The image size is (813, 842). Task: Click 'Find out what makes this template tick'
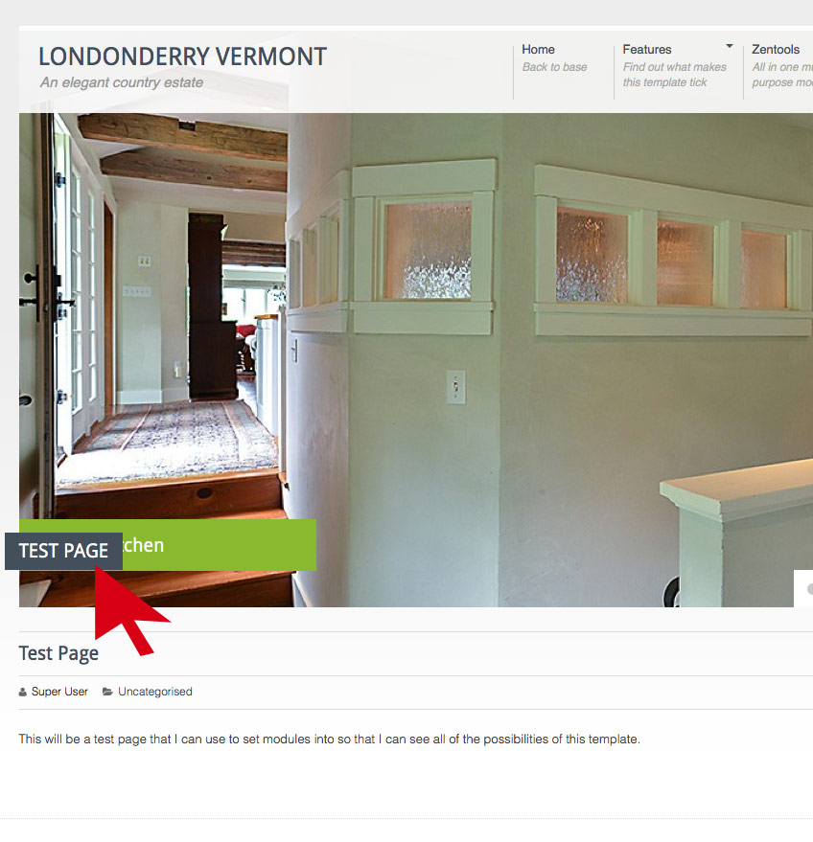(x=674, y=75)
